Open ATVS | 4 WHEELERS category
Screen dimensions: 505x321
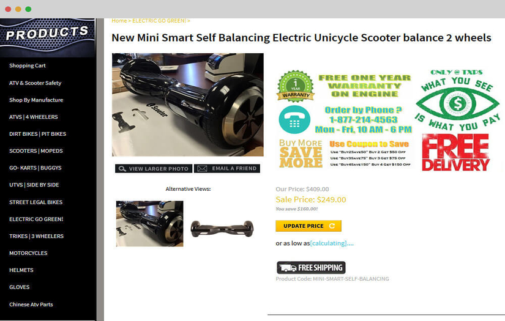pyautogui.click(x=34, y=117)
